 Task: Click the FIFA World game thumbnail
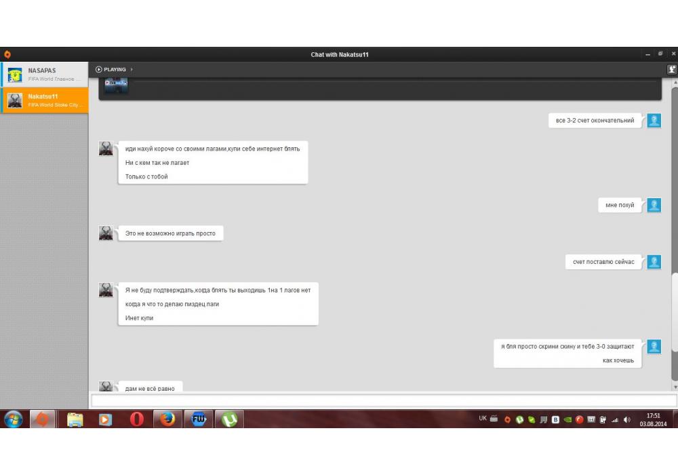(116, 85)
